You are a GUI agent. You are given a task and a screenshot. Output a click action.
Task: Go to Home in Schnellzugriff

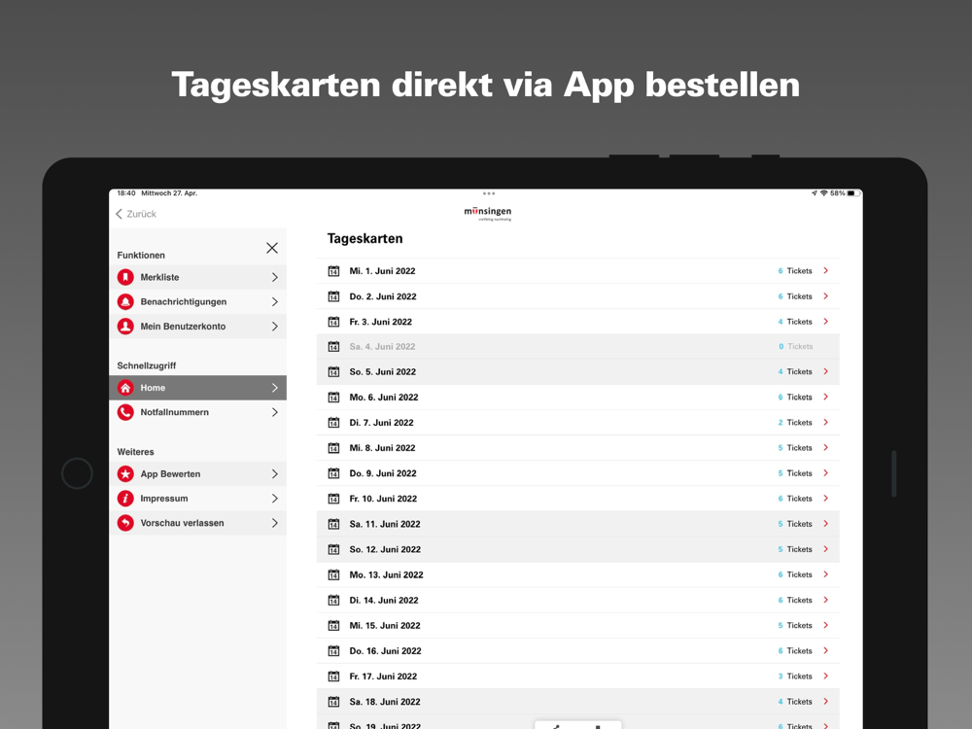197,388
